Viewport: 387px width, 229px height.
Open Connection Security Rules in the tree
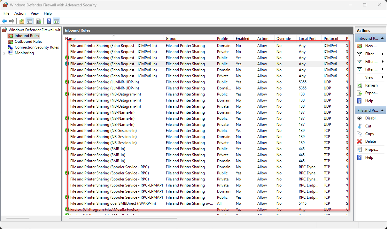pyautogui.click(x=37, y=47)
